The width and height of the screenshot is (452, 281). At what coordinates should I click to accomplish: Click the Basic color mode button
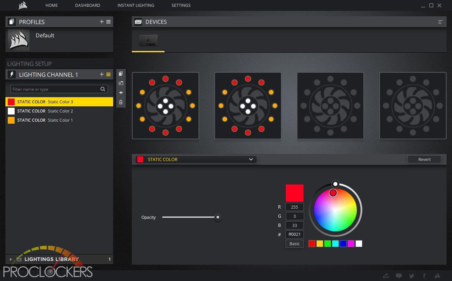point(295,243)
